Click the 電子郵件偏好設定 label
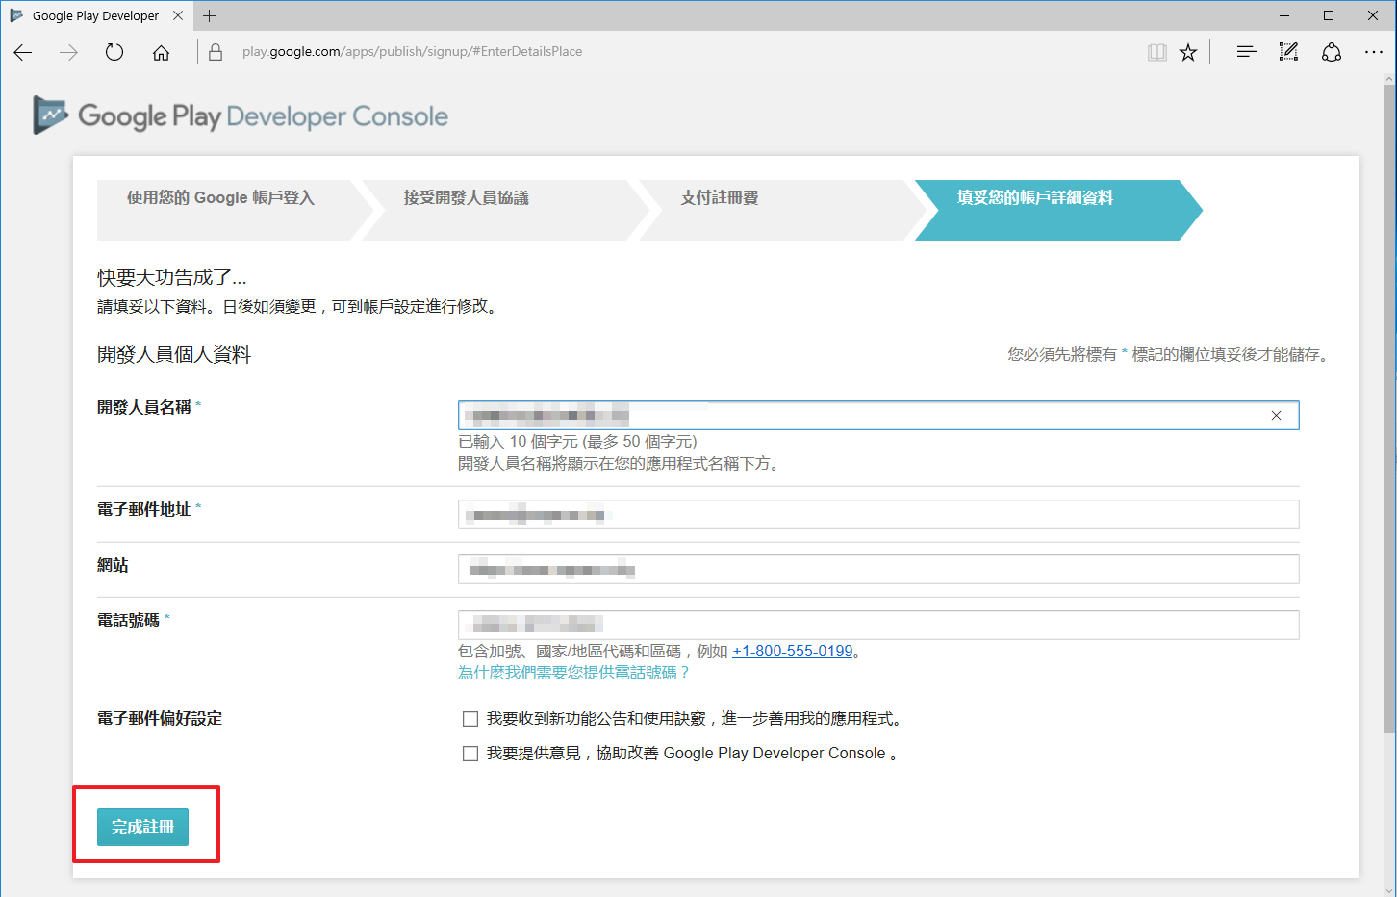This screenshot has width=1397, height=897. click(160, 719)
